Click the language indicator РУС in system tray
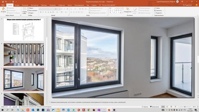Image resolution: width=199 pixels, height=112 pixels. (x=185, y=110)
